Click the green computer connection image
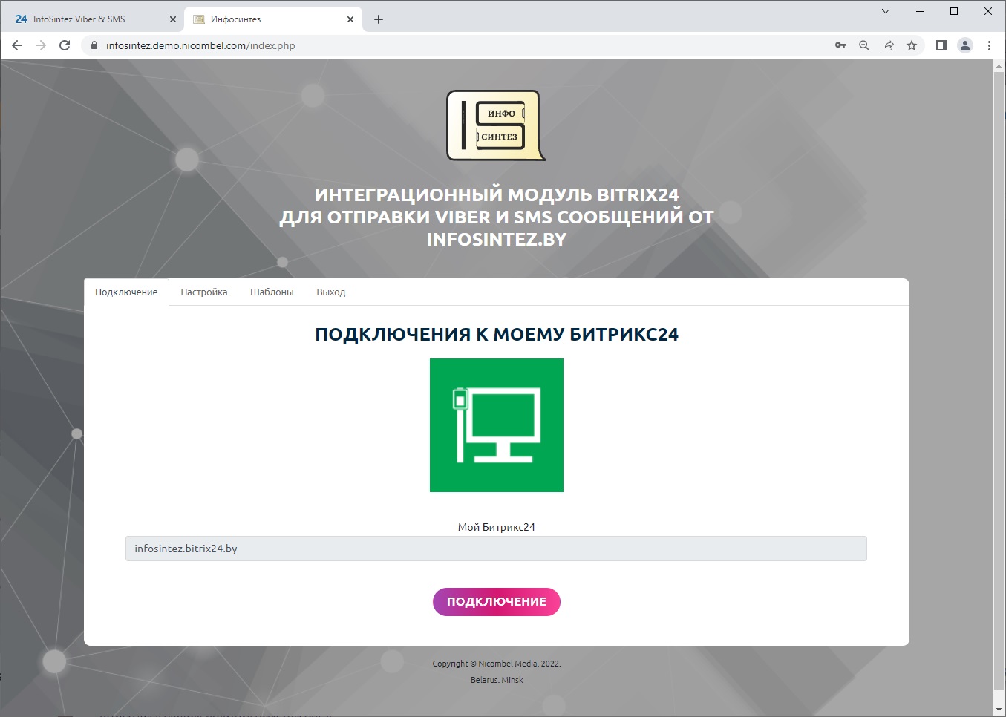This screenshot has height=717, width=1006. tap(497, 425)
